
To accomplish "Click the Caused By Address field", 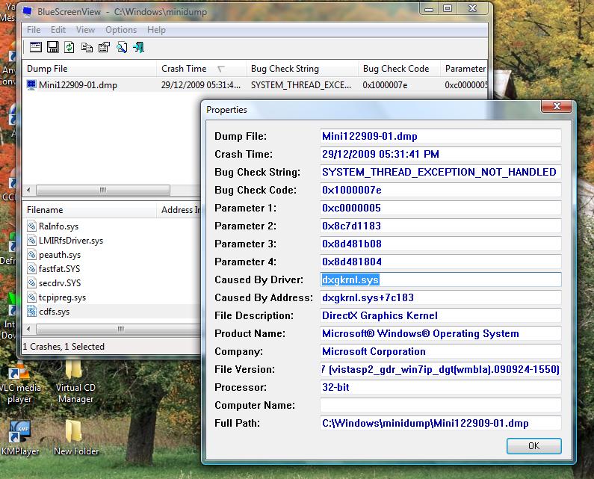I will tap(440, 297).
